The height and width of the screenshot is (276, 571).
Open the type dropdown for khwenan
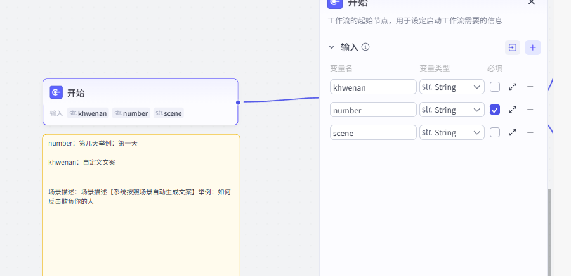tap(452, 87)
